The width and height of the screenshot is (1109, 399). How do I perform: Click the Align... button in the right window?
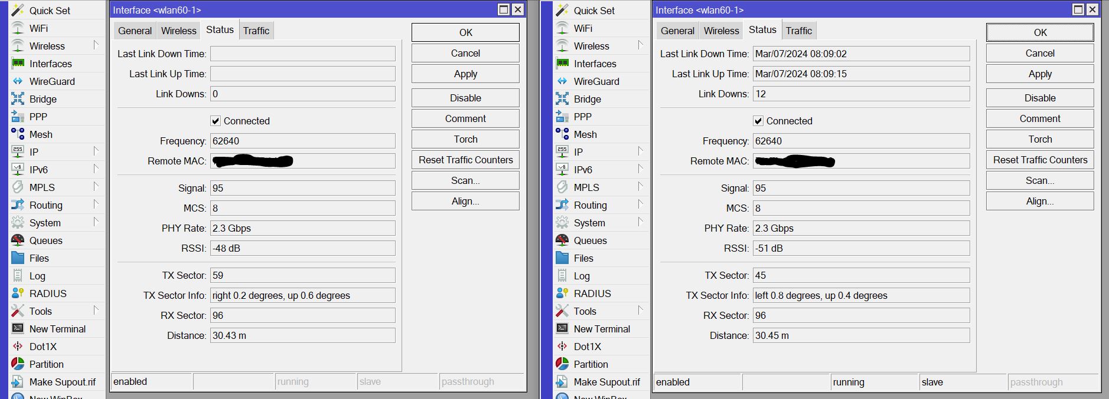click(x=1040, y=201)
